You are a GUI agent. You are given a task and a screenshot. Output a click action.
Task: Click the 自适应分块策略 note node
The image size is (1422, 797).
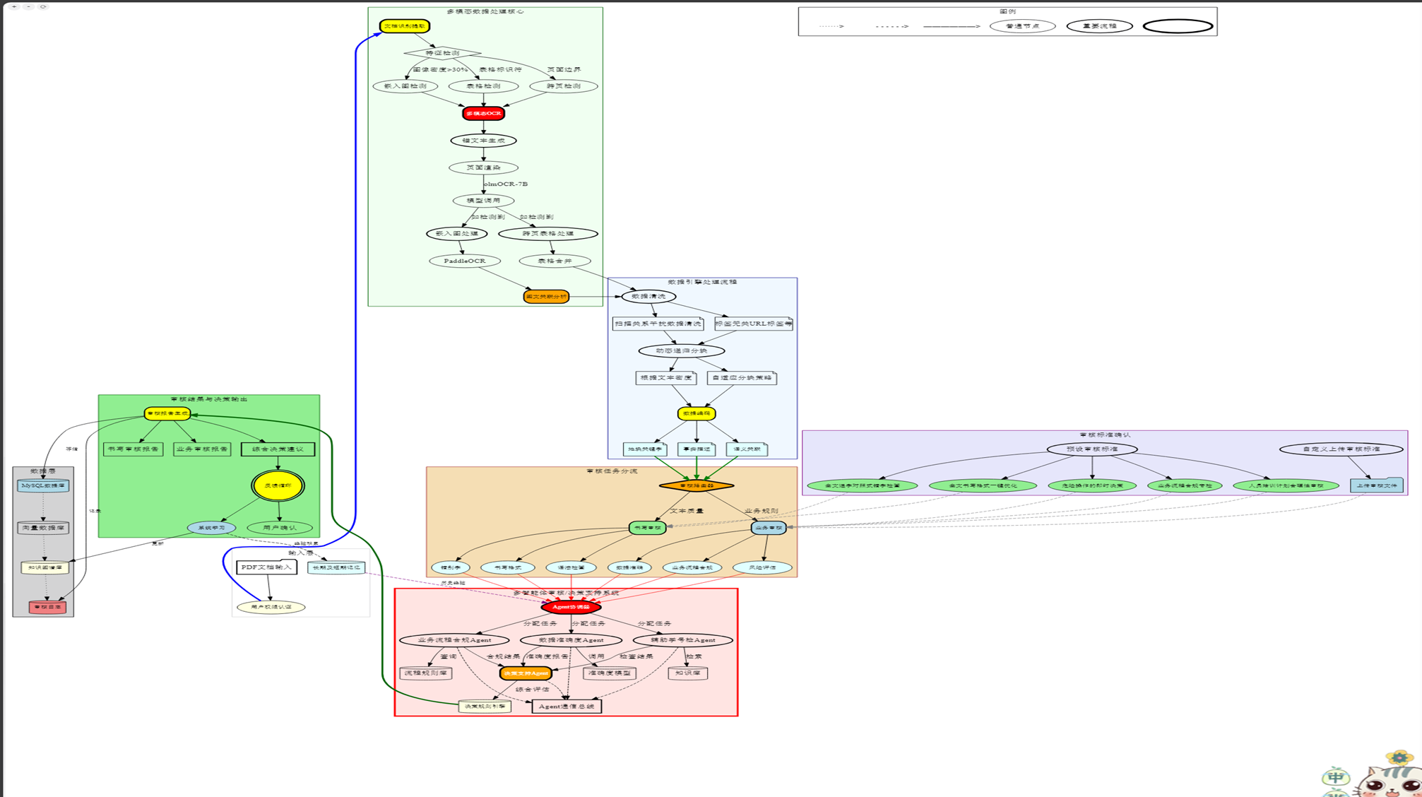tap(742, 378)
